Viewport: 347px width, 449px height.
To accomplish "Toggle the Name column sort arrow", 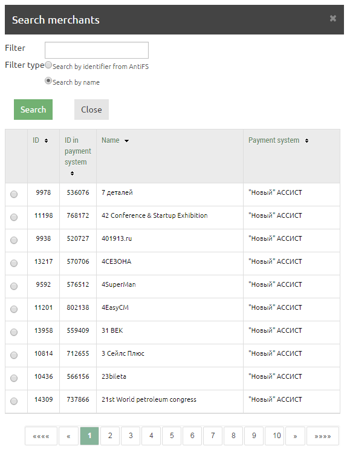I will (126, 140).
